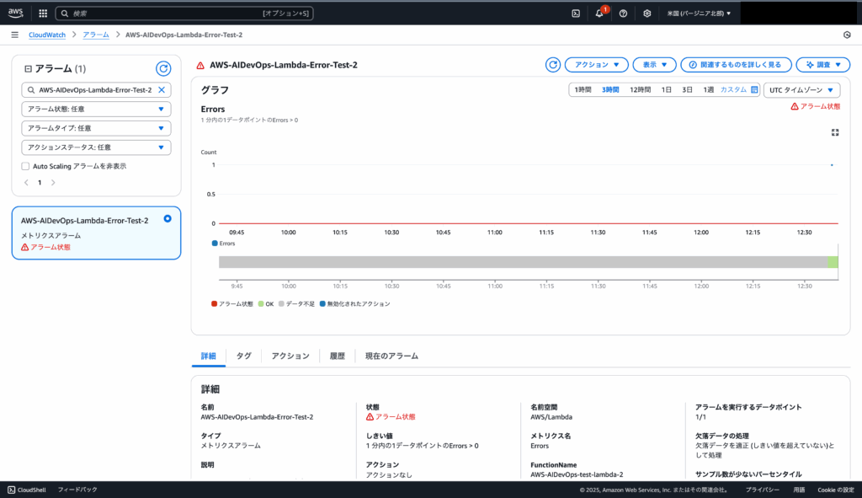Enlarge the graph with fullscreen icon
The width and height of the screenshot is (862, 498).
coord(835,132)
